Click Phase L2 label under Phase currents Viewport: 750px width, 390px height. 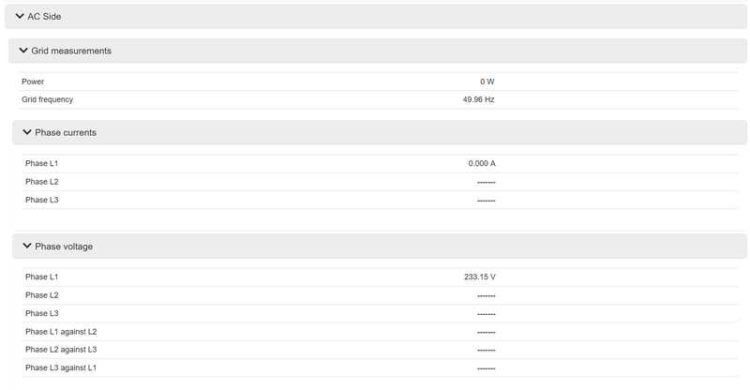coord(41,182)
